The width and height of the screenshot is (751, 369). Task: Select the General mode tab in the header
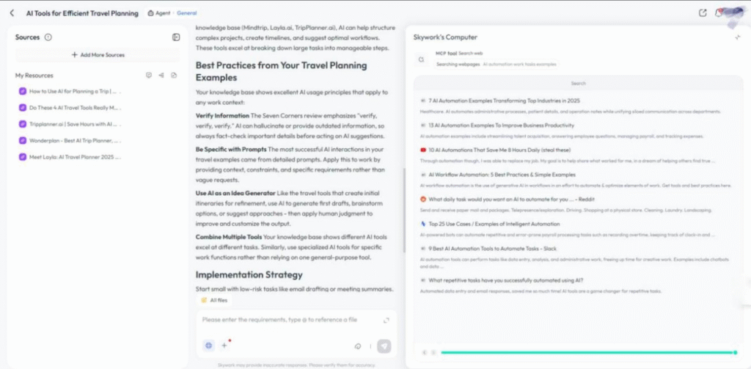(x=186, y=13)
